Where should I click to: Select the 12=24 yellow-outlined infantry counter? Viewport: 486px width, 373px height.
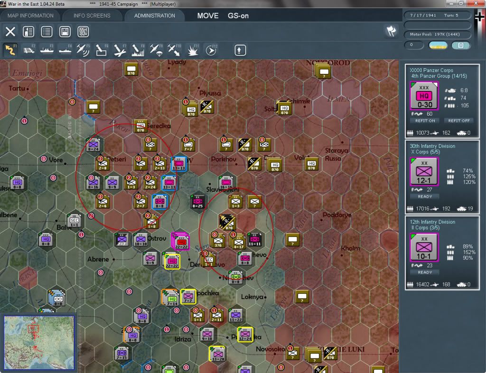pos(245,335)
